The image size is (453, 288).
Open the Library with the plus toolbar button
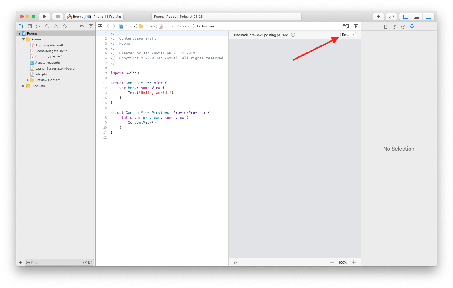[378, 16]
